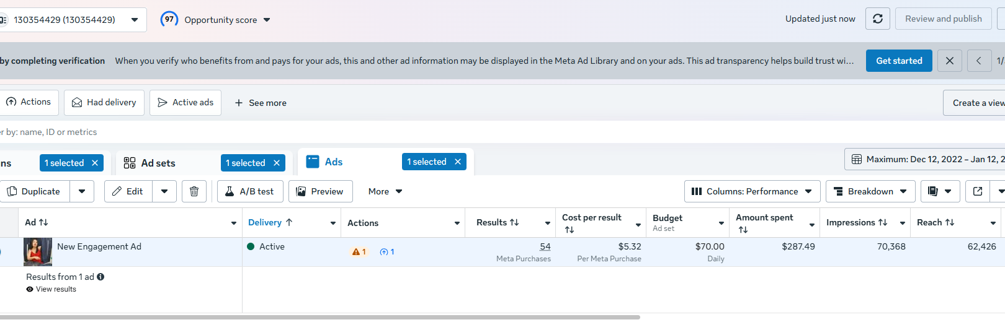Click the Get started button
This screenshot has height=330, width=1005.
coord(899,61)
